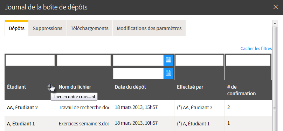
Task: Click the Cacher les filtres link
Action: 256,49
